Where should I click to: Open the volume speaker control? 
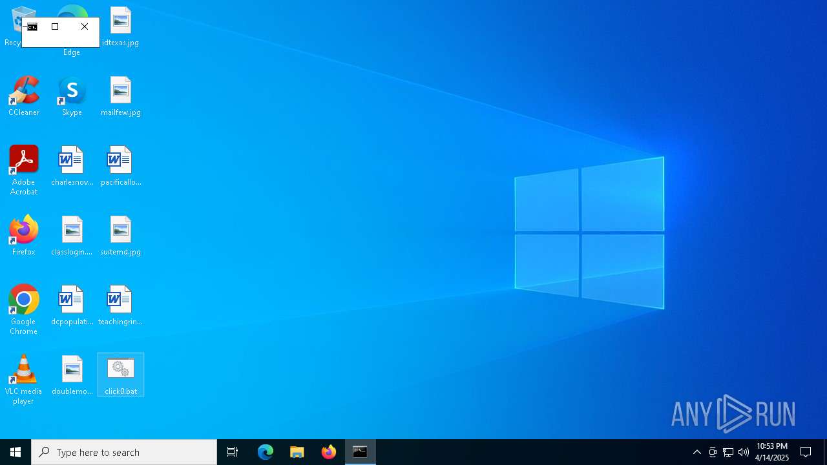coord(744,452)
